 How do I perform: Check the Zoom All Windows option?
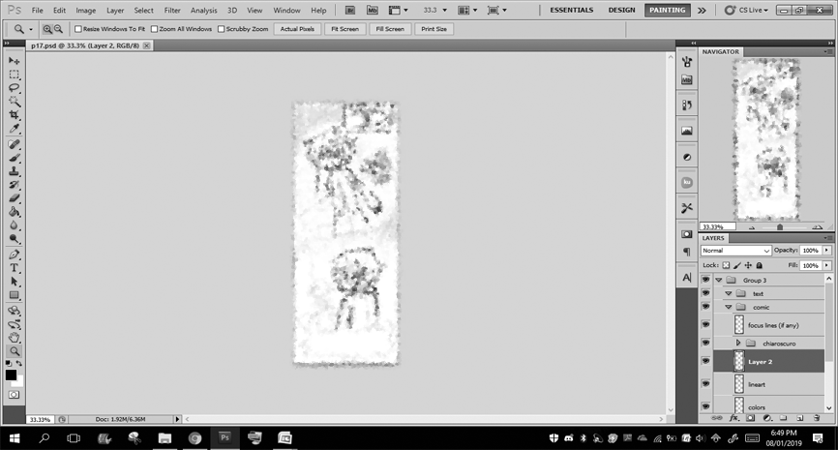154,29
